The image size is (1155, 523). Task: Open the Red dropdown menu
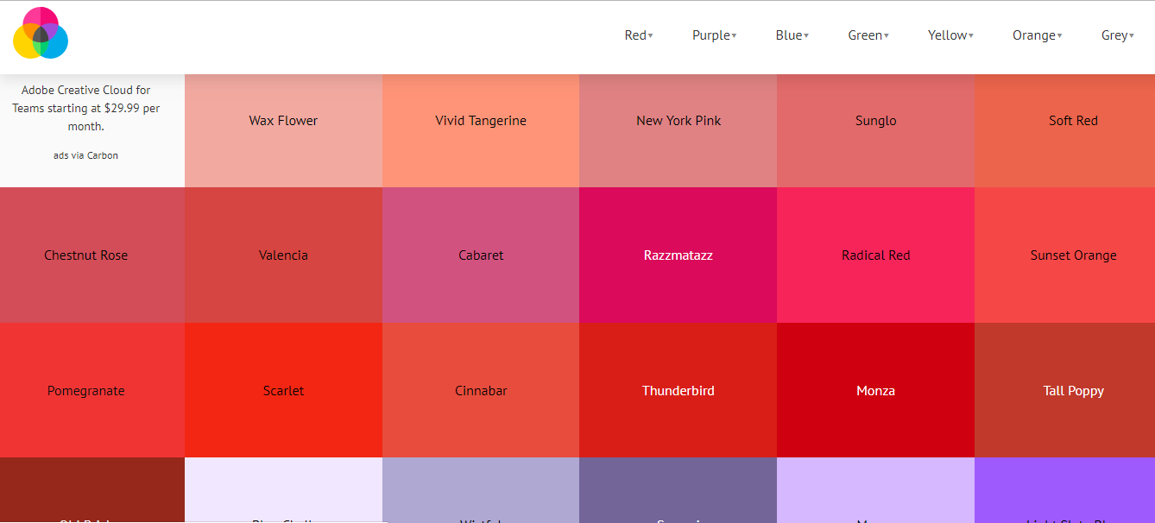coord(638,35)
